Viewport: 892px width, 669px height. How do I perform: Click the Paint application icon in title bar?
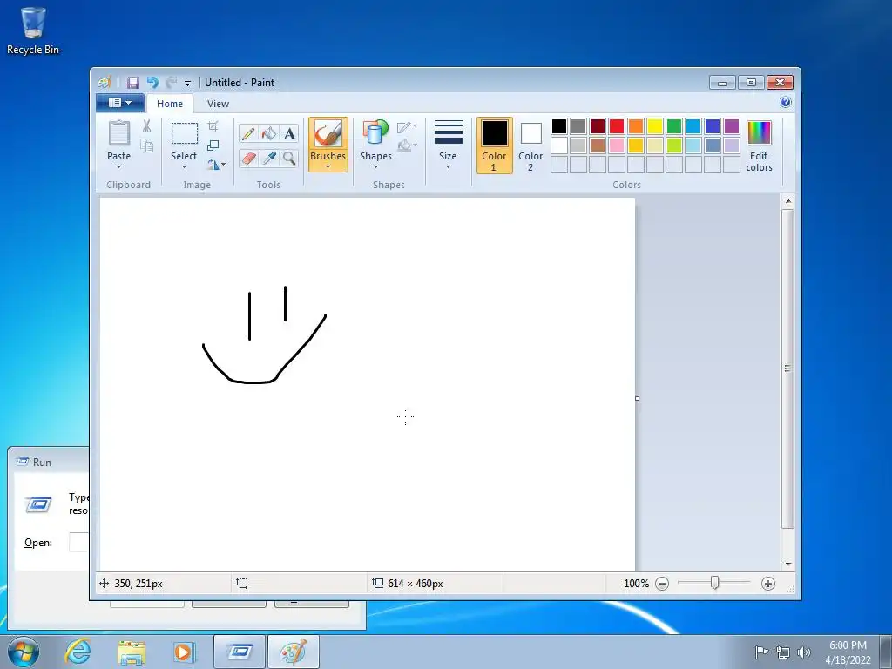[x=105, y=83]
